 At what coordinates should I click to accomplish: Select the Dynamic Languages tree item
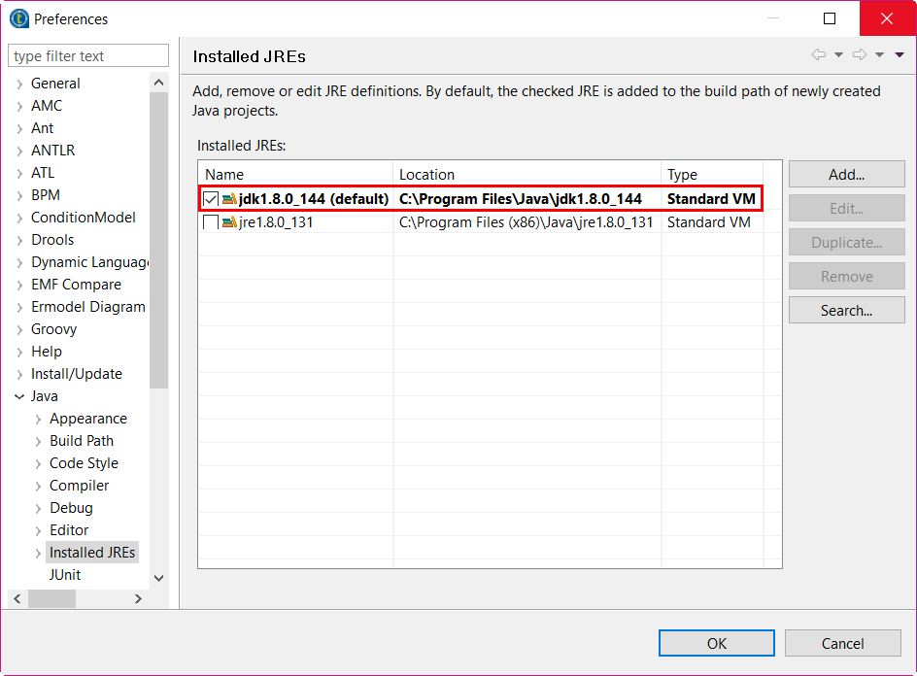pos(89,262)
